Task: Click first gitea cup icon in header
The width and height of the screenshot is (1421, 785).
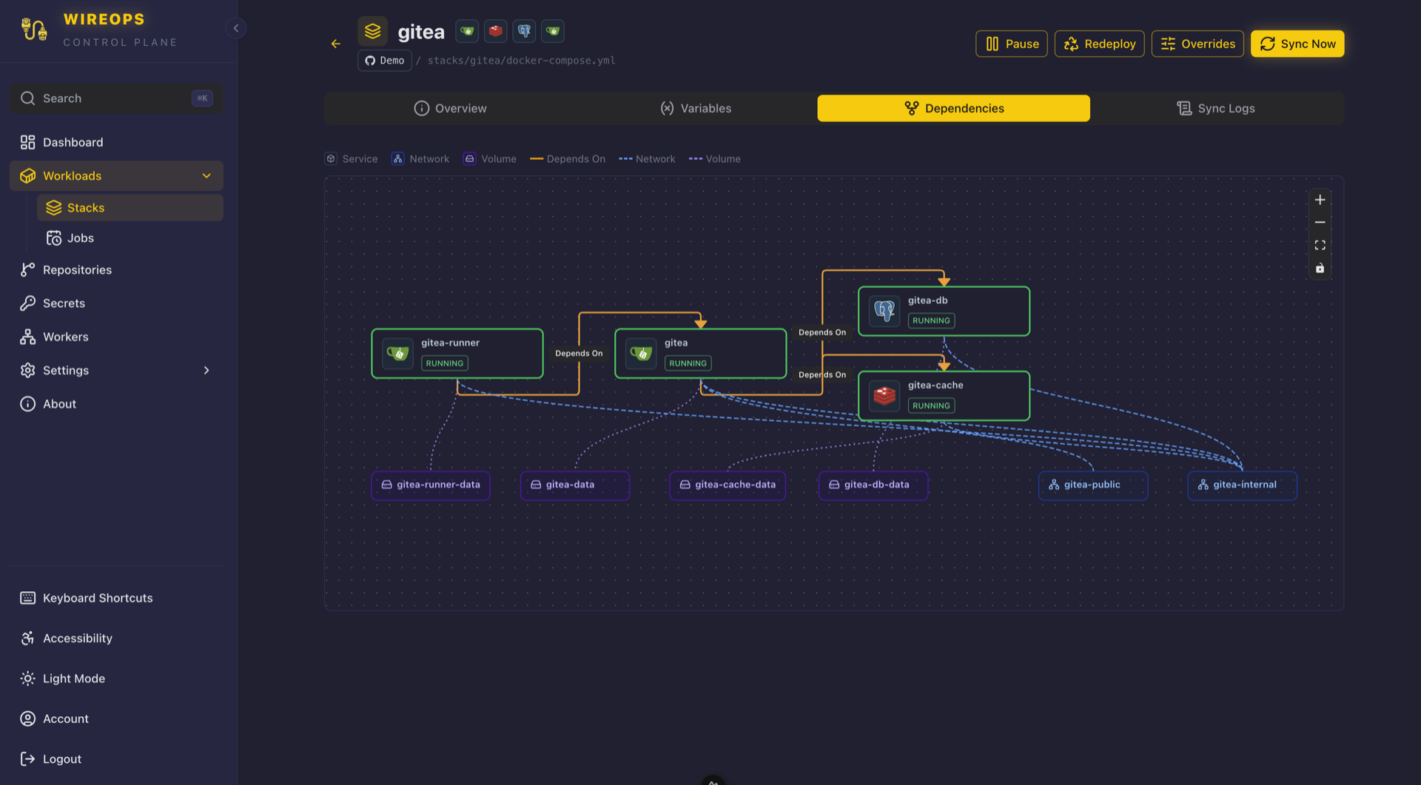Action: pos(467,31)
